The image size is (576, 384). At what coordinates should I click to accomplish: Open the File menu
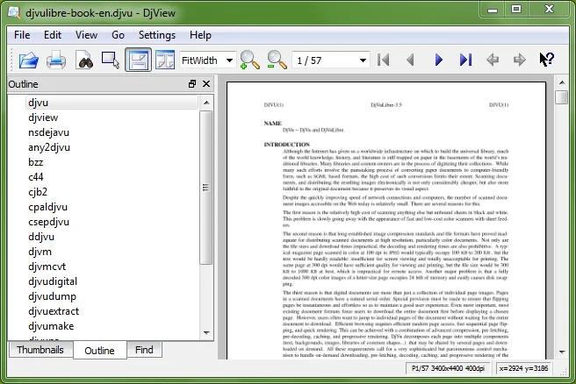22,35
